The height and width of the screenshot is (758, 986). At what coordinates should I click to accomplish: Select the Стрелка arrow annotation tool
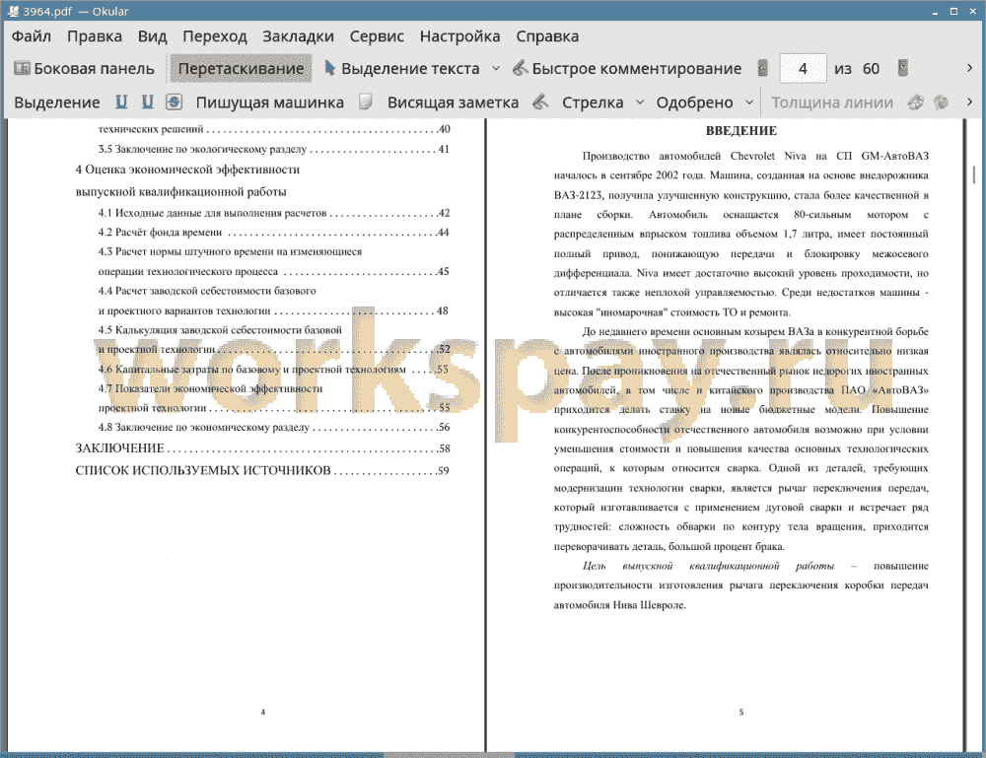pyautogui.click(x=593, y=103)
